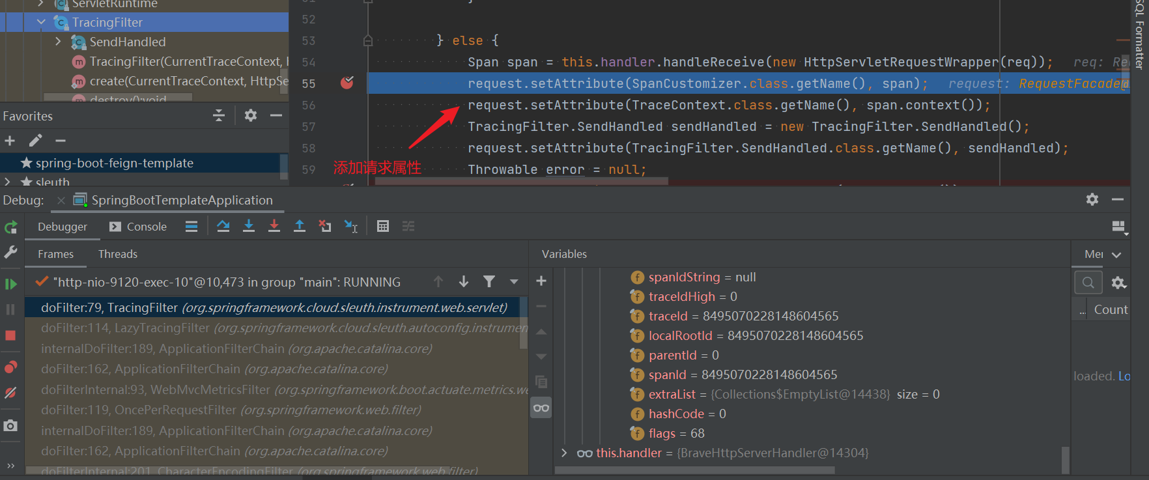The width and height of the screenshot is (1149, 480).
Task: Resume program execution
Action: (11, 284)
